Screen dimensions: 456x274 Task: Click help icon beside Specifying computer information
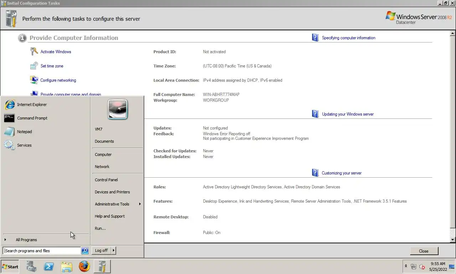(x=315, y=37)
